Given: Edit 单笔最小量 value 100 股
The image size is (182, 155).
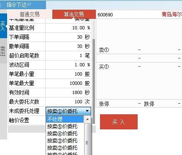Looking at the screenshot, I should point(68,74).
